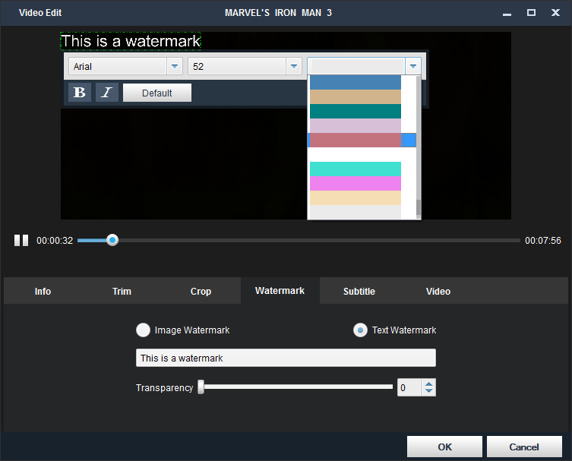Click the color list scrollbar thumb

(x=419, y=207)
